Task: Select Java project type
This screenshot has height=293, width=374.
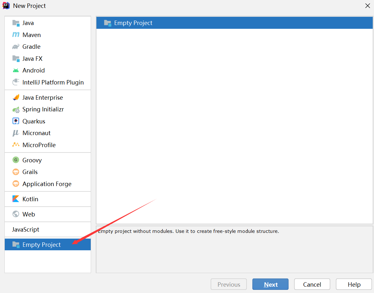Action: (48, 23)
